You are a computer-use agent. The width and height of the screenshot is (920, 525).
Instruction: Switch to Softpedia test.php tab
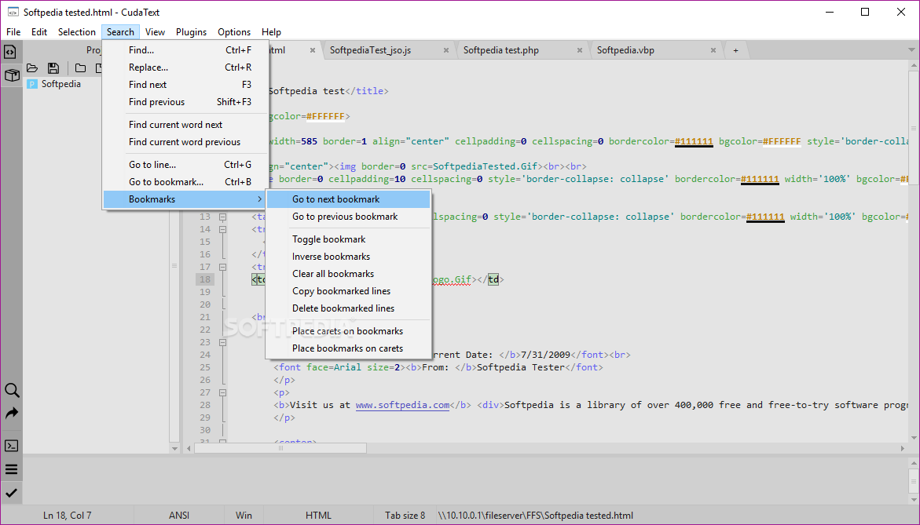point(501,50)
